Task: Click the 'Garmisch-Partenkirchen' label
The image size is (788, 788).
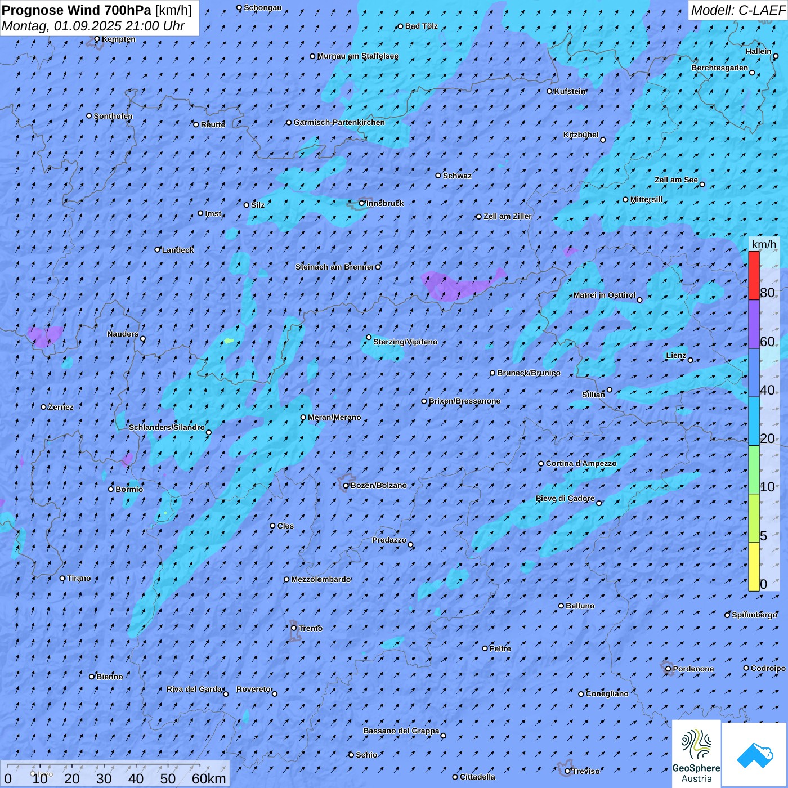Action: (339, 122)
